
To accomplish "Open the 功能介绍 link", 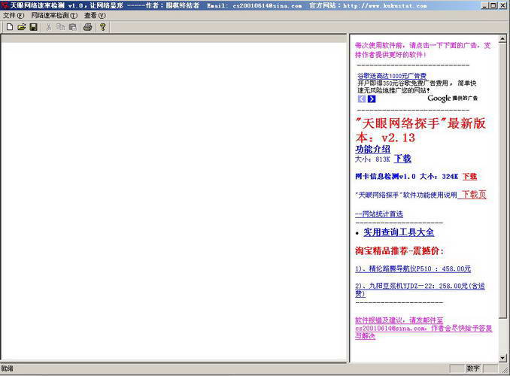I will coord(372,149).
